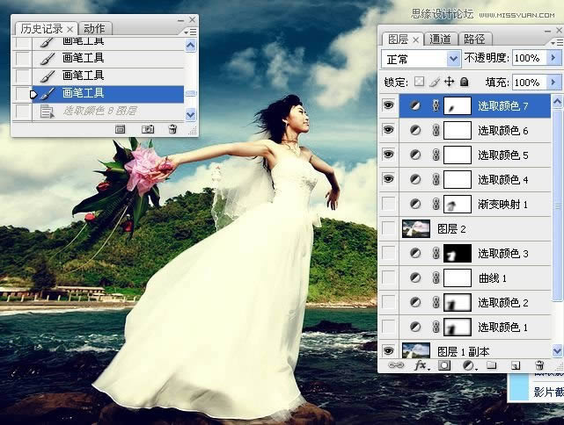Delete current state with History trash icon
Screen dimensions: 564x425
(172, 128)
